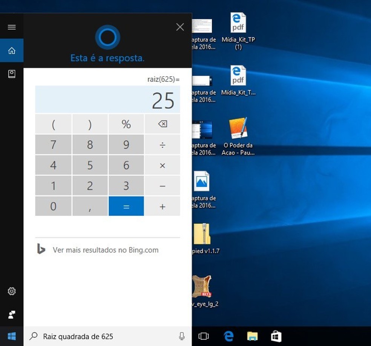Screen dimensions: 371x346
Task: Click the search box with Raiz quadrada de 625
Action: (108, 336)
